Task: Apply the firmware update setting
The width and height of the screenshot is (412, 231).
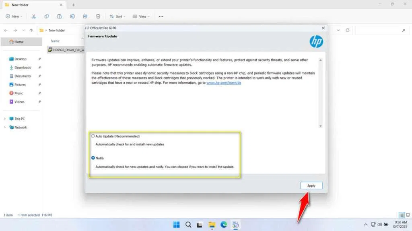Action: tap(311, 185)
